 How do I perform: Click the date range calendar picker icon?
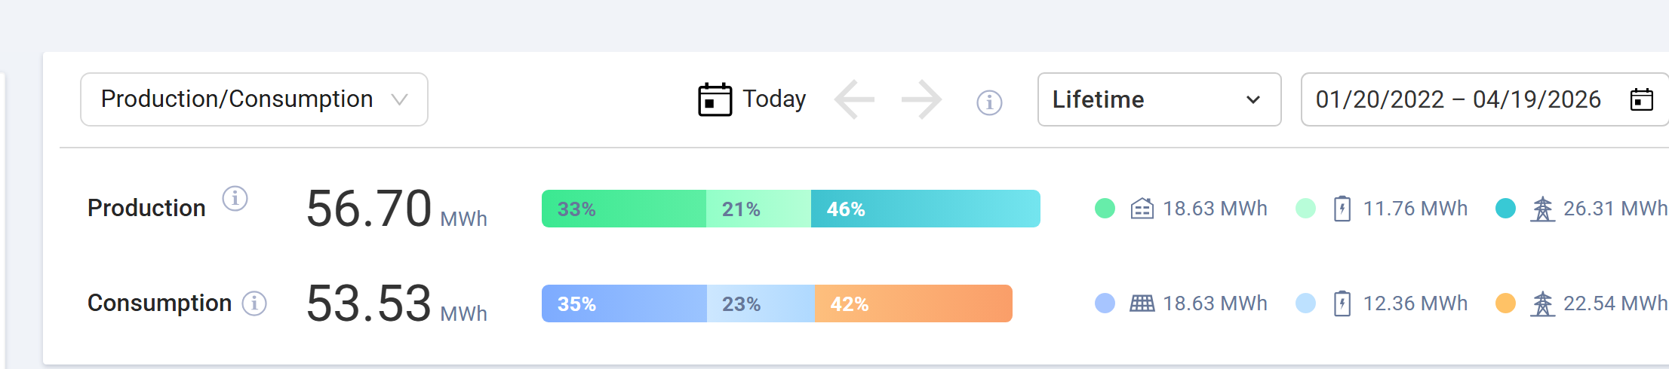(x=1641, y=99)
